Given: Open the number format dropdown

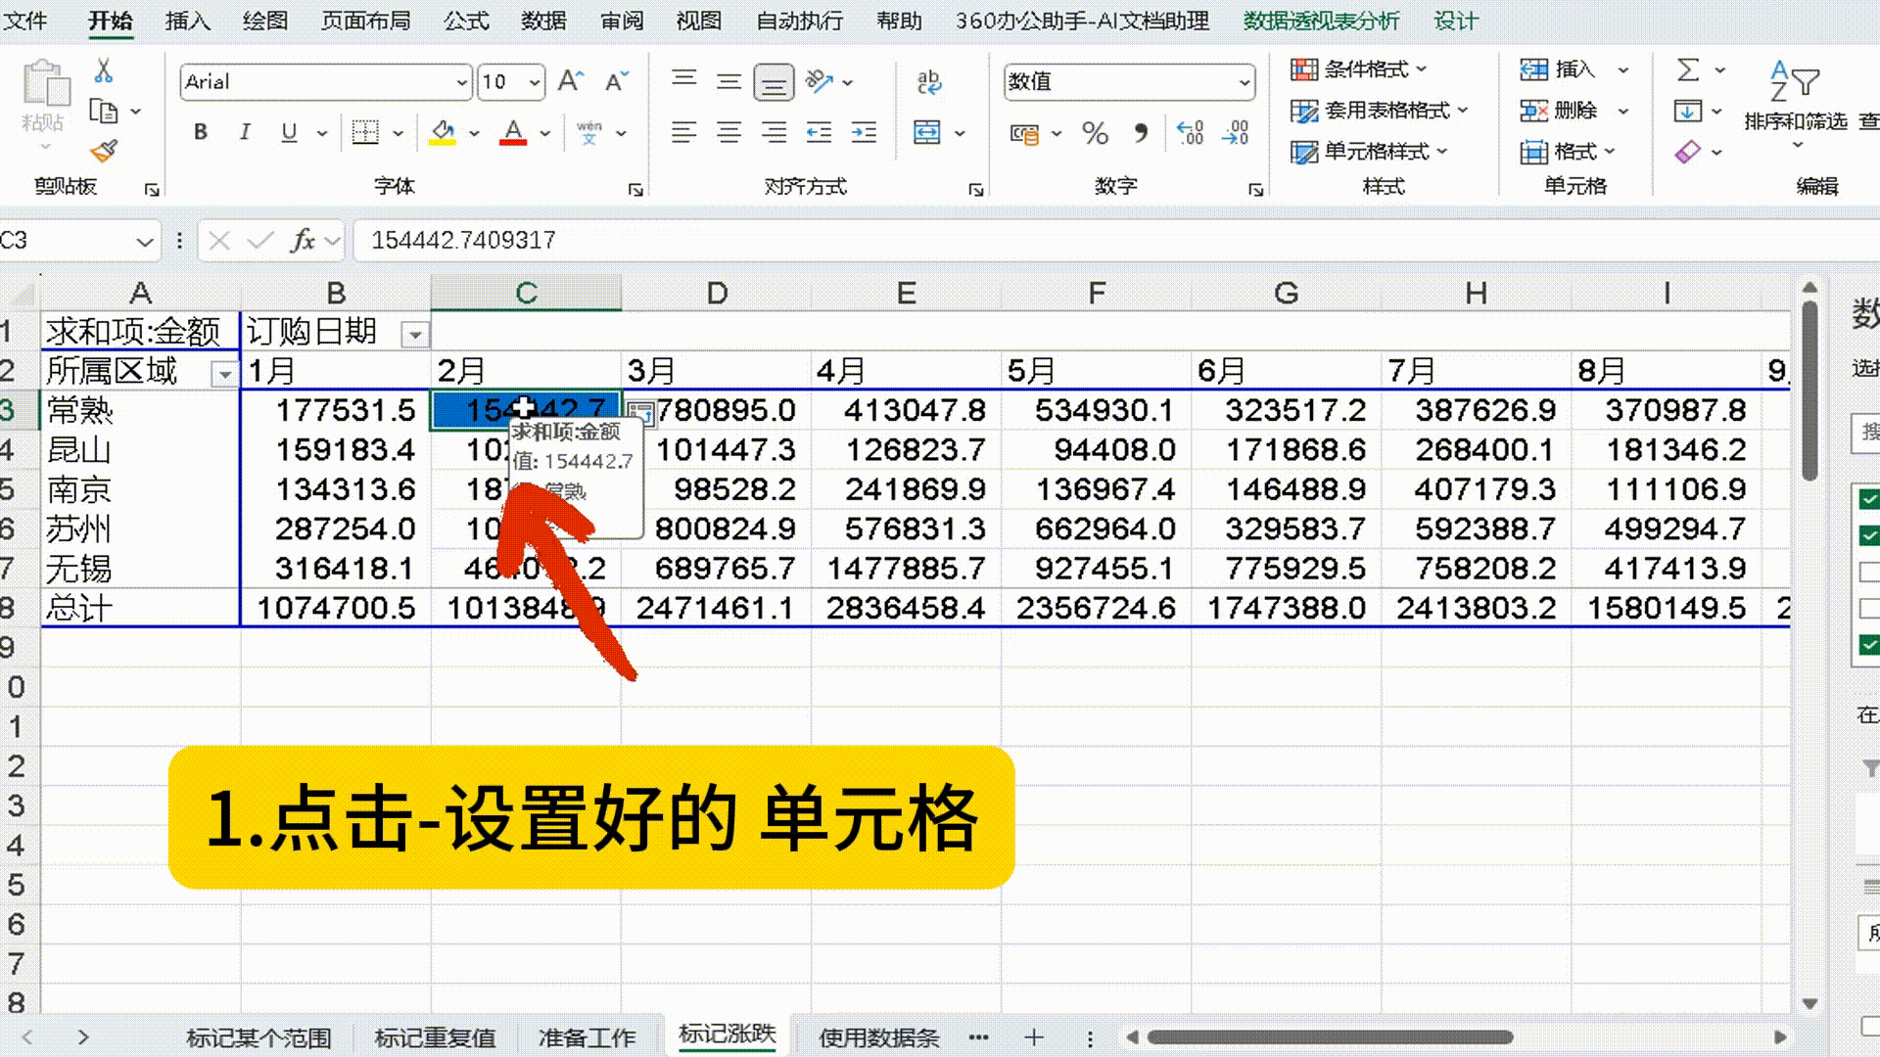Looking at the screenshot, I should coord(1244,82).
